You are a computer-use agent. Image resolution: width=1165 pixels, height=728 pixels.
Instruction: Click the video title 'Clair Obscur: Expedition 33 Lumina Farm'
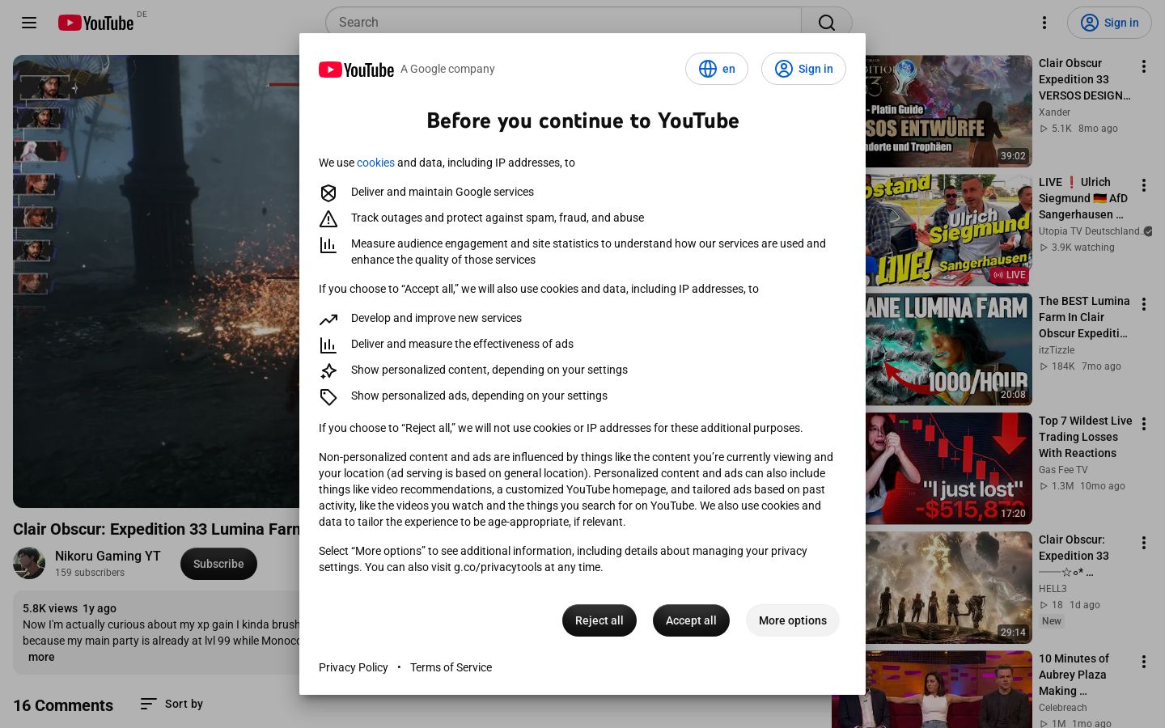tap(156, 529)
